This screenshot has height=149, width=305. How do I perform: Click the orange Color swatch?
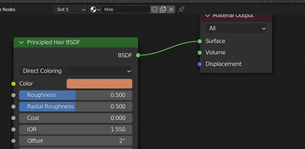point(99,84)
